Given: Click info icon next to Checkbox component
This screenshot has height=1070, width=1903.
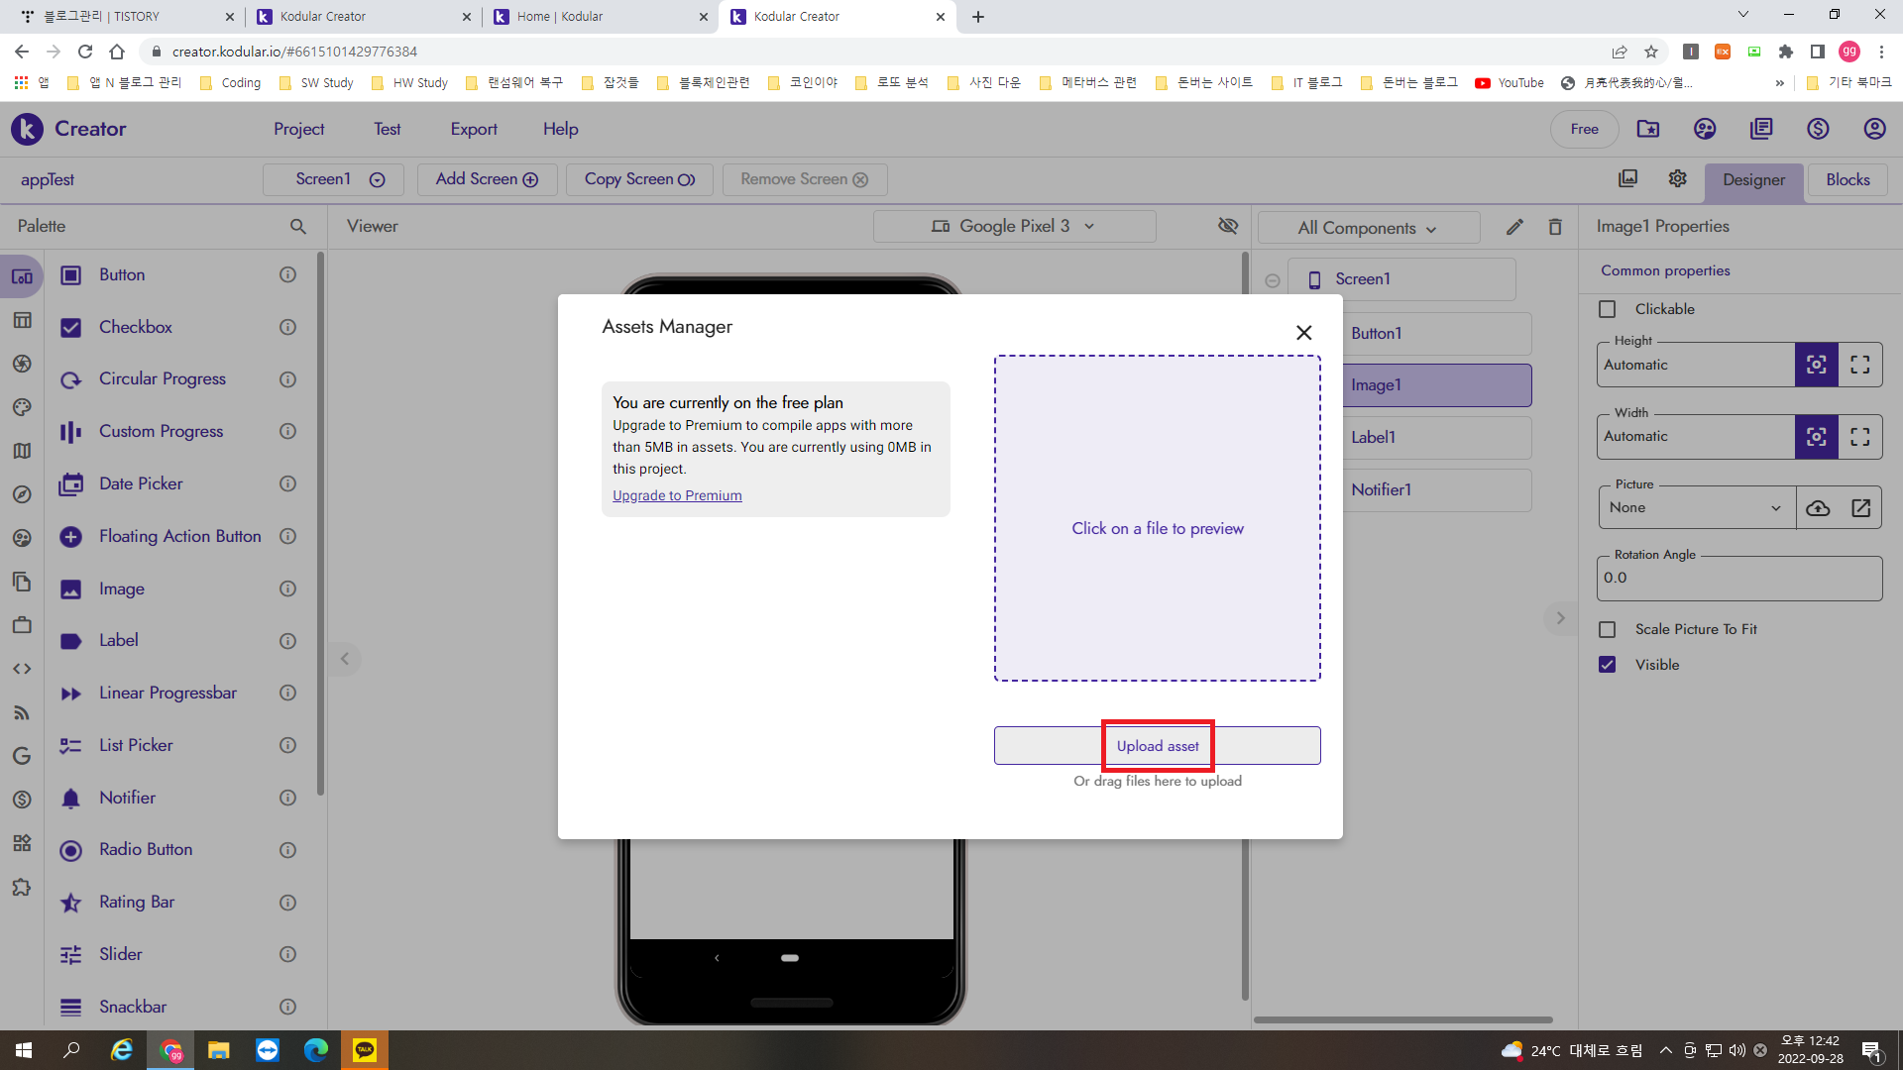Looking at the screenshot, I should coord(287,327).
